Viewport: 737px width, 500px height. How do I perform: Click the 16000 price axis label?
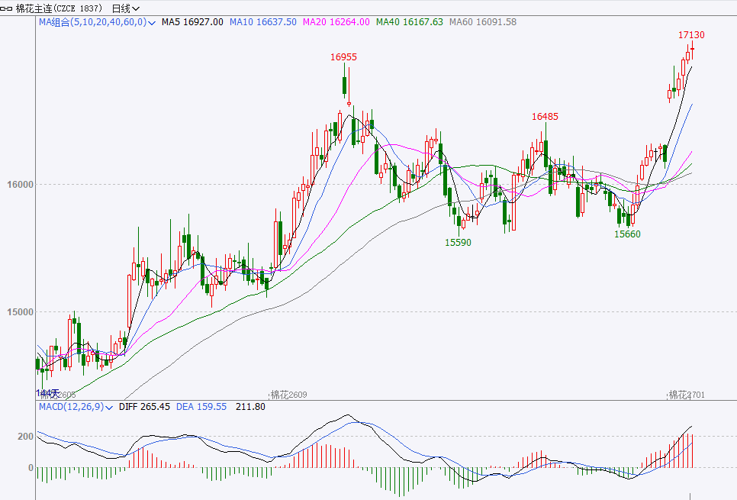click(20, 185)
